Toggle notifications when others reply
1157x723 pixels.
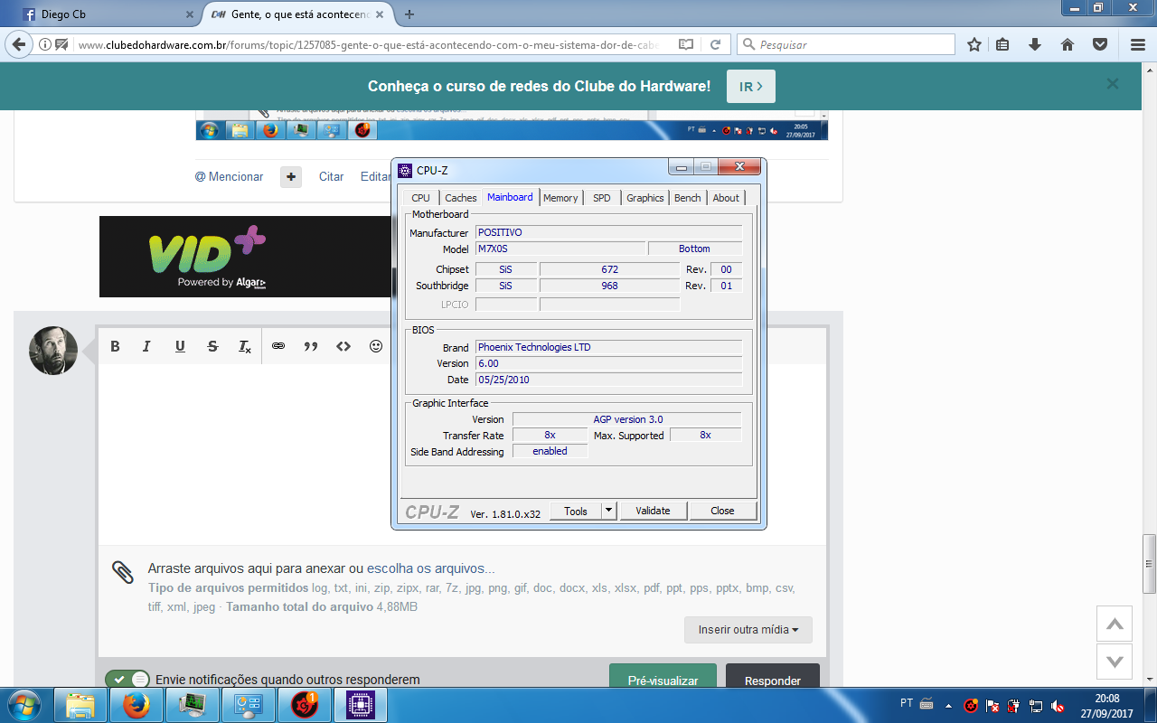click(x=127, y=680)
